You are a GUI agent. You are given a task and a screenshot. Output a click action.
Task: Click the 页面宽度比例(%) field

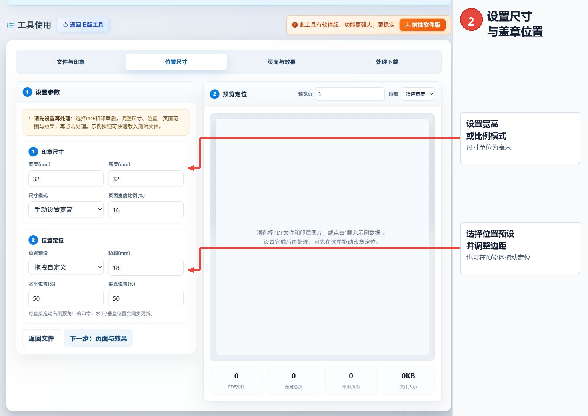[x=146, y=210]
